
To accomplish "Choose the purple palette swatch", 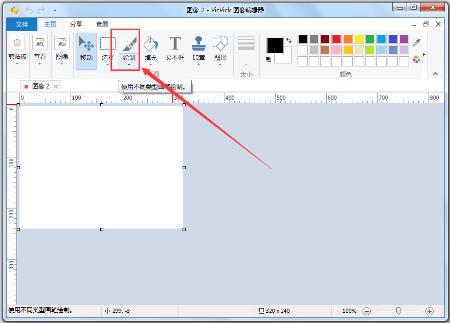I will click(x=404, y=39).
